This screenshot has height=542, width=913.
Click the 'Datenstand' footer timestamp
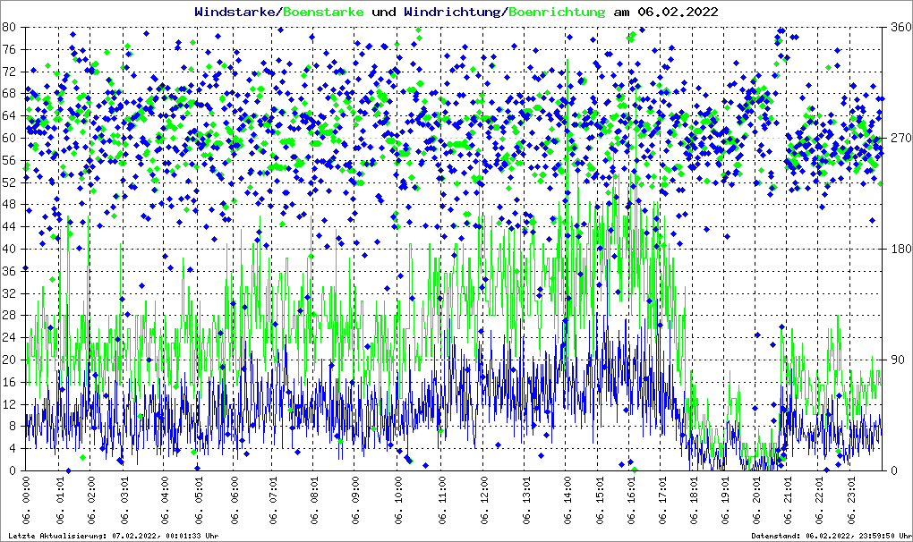click(830, 536)
